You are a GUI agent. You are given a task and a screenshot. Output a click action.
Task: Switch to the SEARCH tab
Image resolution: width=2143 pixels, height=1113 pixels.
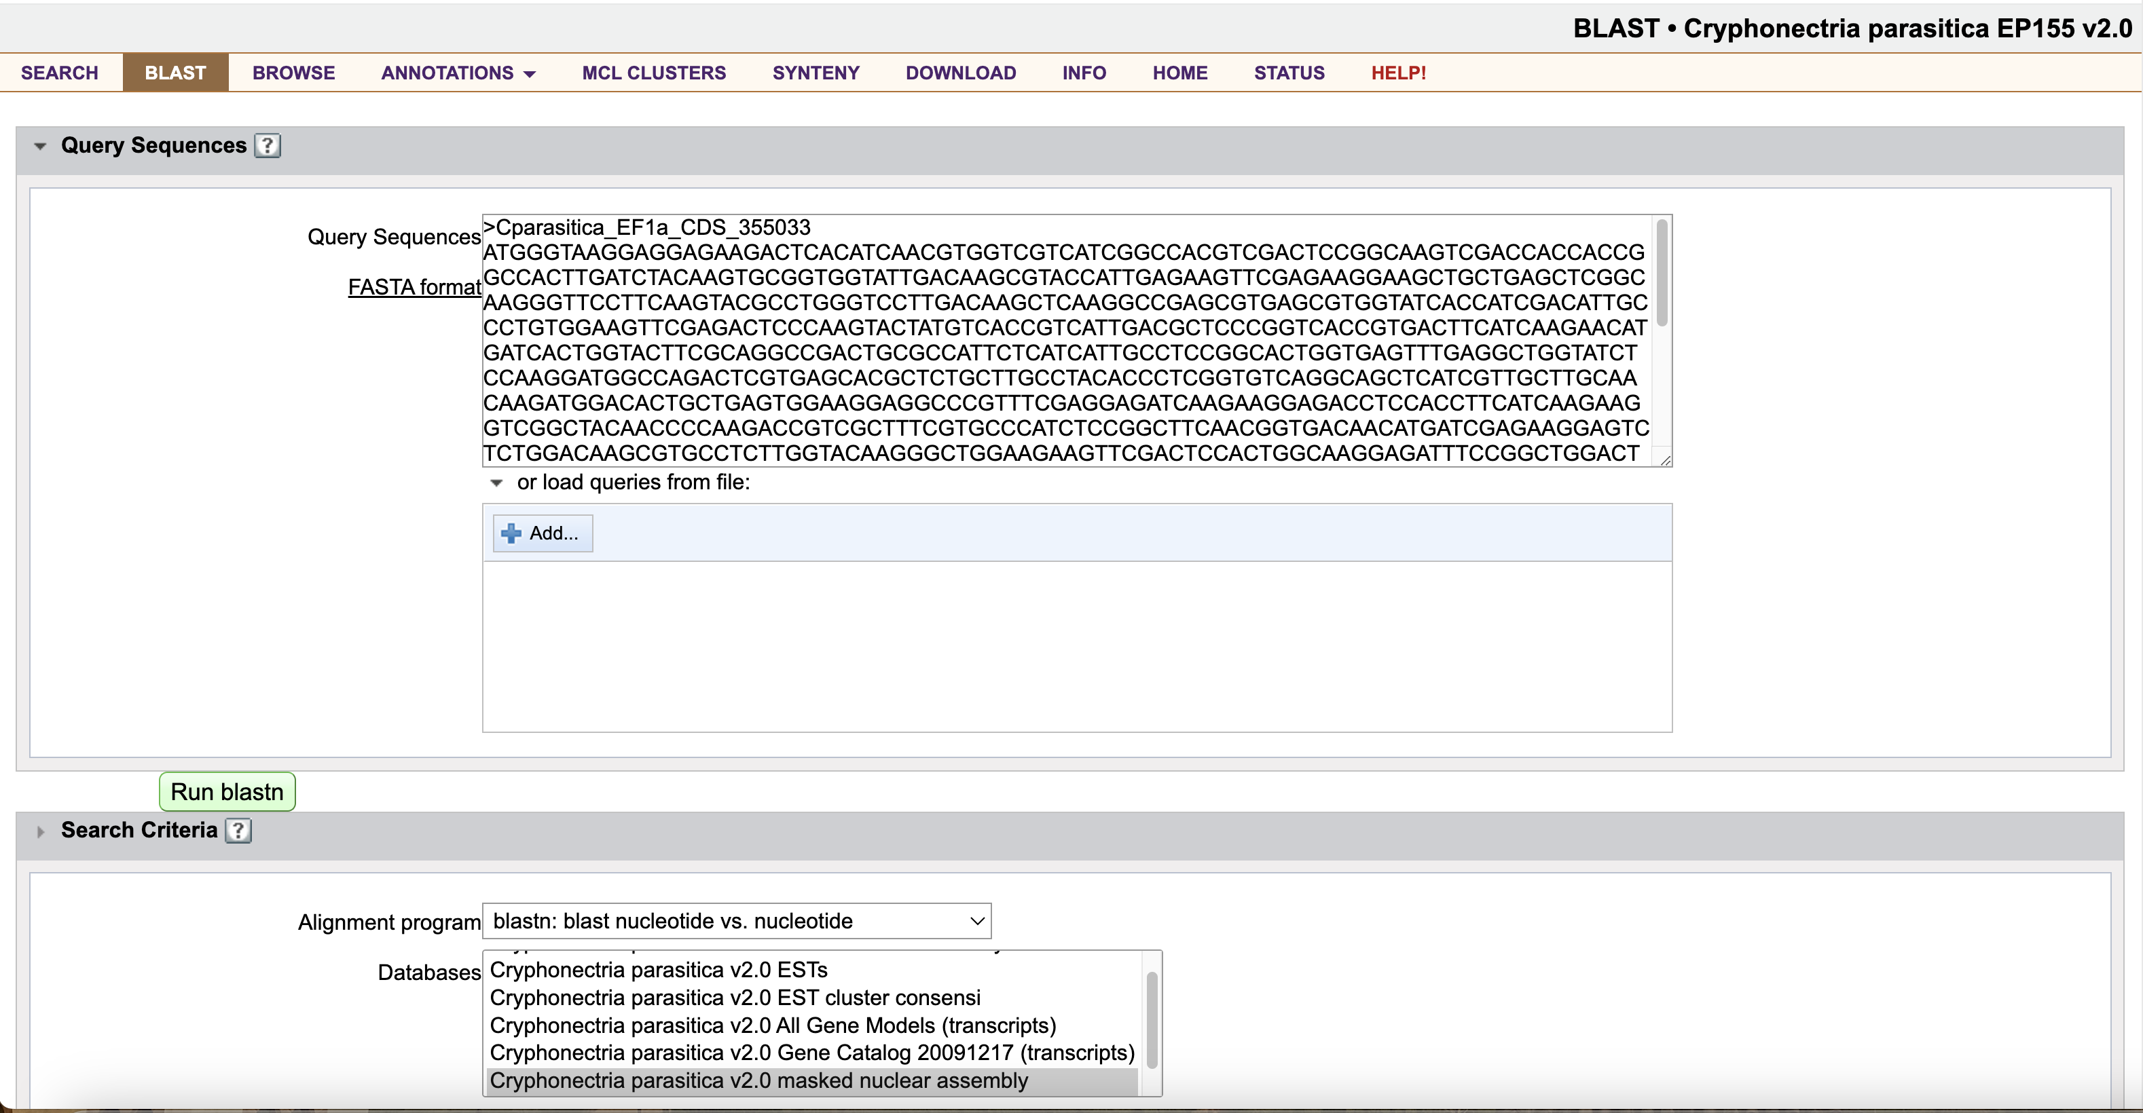59,73
